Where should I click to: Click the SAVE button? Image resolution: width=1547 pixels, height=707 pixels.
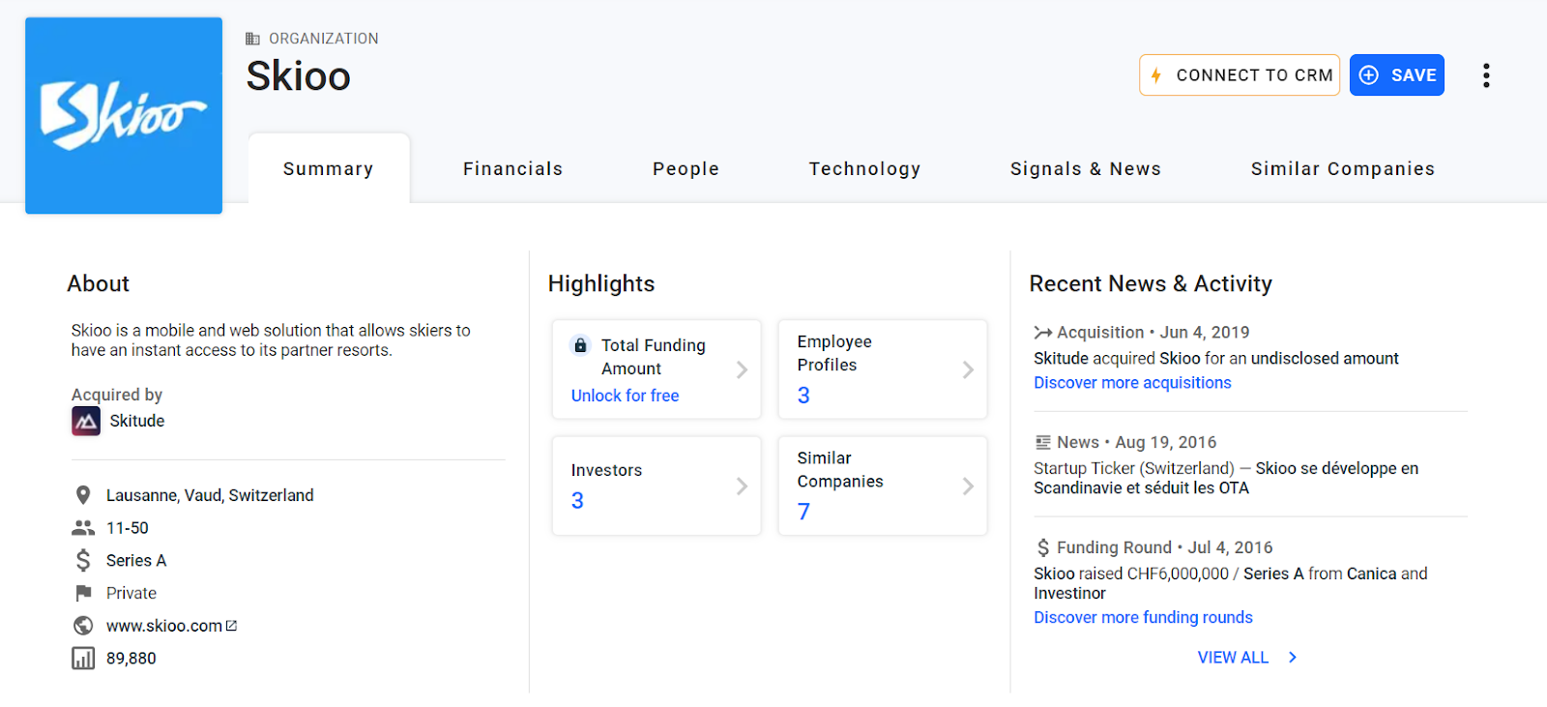(1397, 75)
